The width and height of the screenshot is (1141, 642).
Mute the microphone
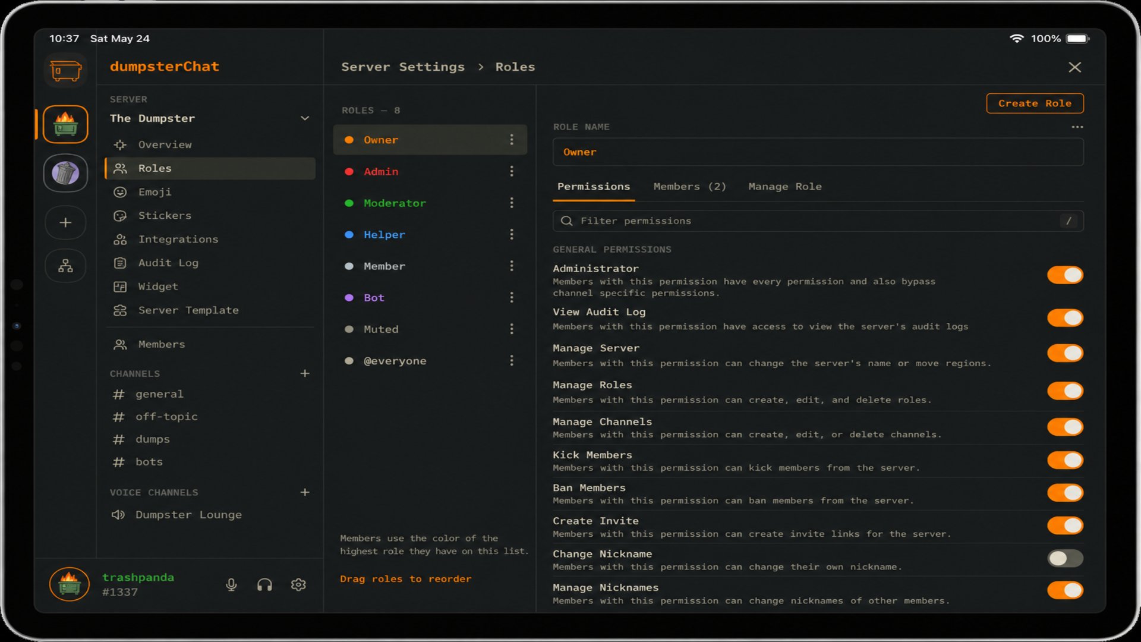[231, 585]
